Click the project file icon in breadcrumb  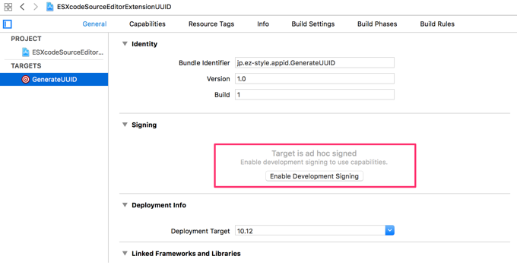pyautogui.click(x=49, y=7)
